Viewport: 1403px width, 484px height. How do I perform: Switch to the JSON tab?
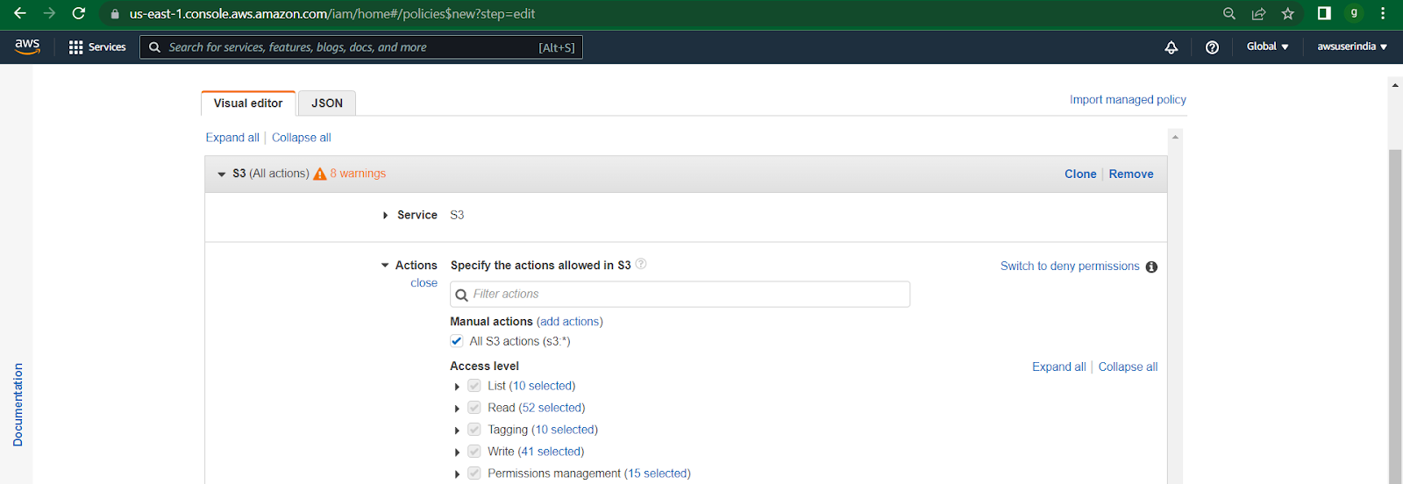327,103
